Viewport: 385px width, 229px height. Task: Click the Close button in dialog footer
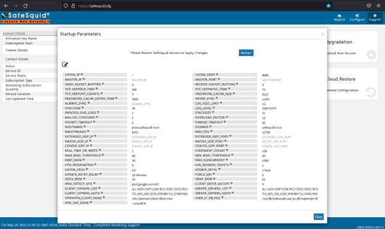(318, 217)
